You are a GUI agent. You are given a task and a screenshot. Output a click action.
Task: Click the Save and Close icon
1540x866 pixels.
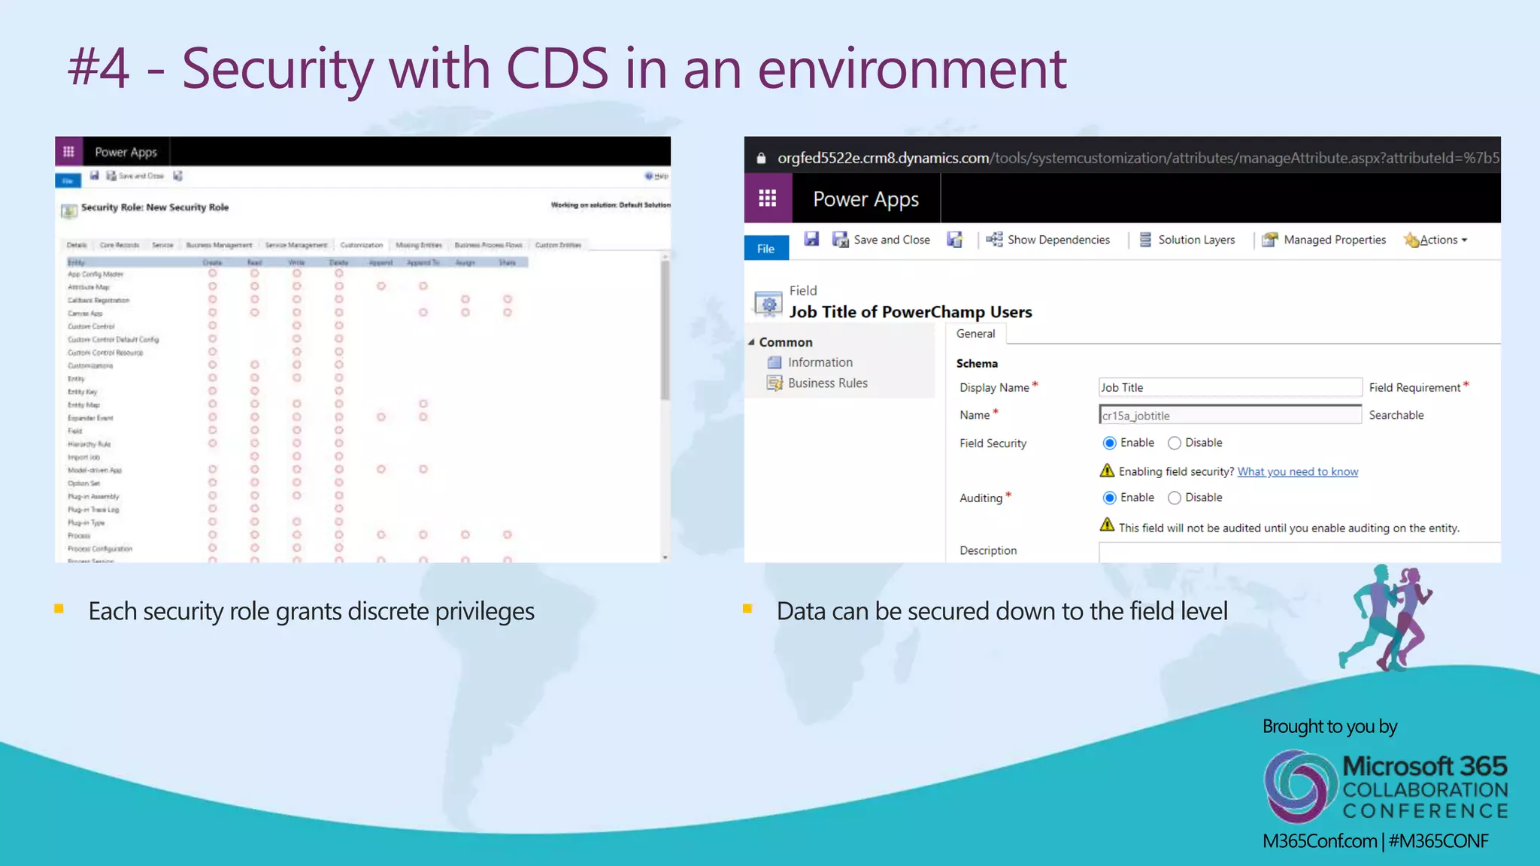[840, 239]
